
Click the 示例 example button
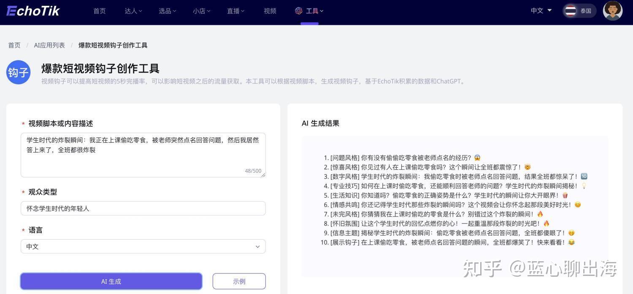tap(239, 281)
